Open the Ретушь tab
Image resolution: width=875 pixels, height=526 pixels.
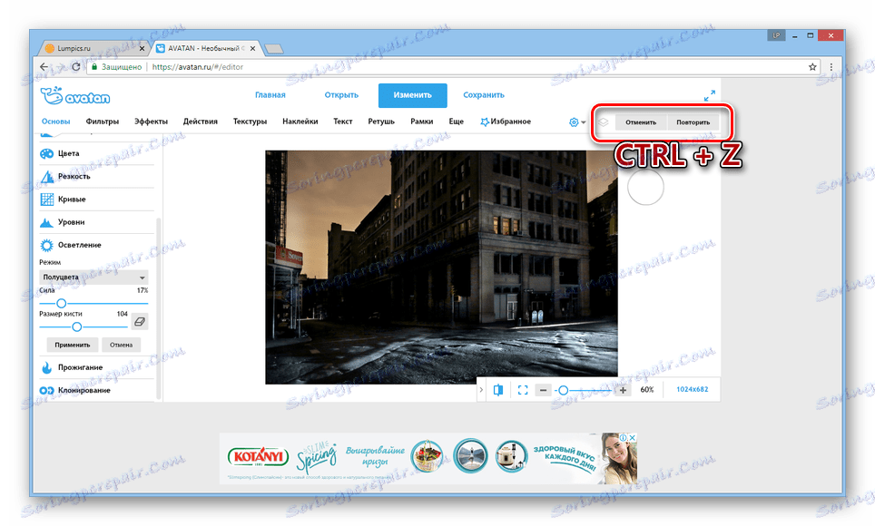(x=381, y=122)
